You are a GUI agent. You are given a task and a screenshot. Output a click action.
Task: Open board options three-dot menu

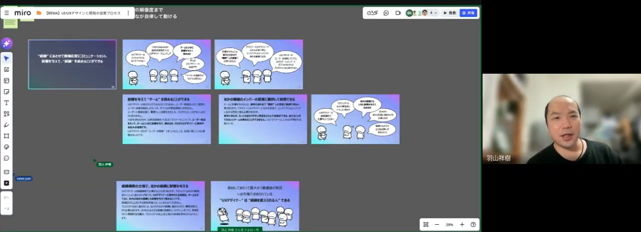point(128,13)
